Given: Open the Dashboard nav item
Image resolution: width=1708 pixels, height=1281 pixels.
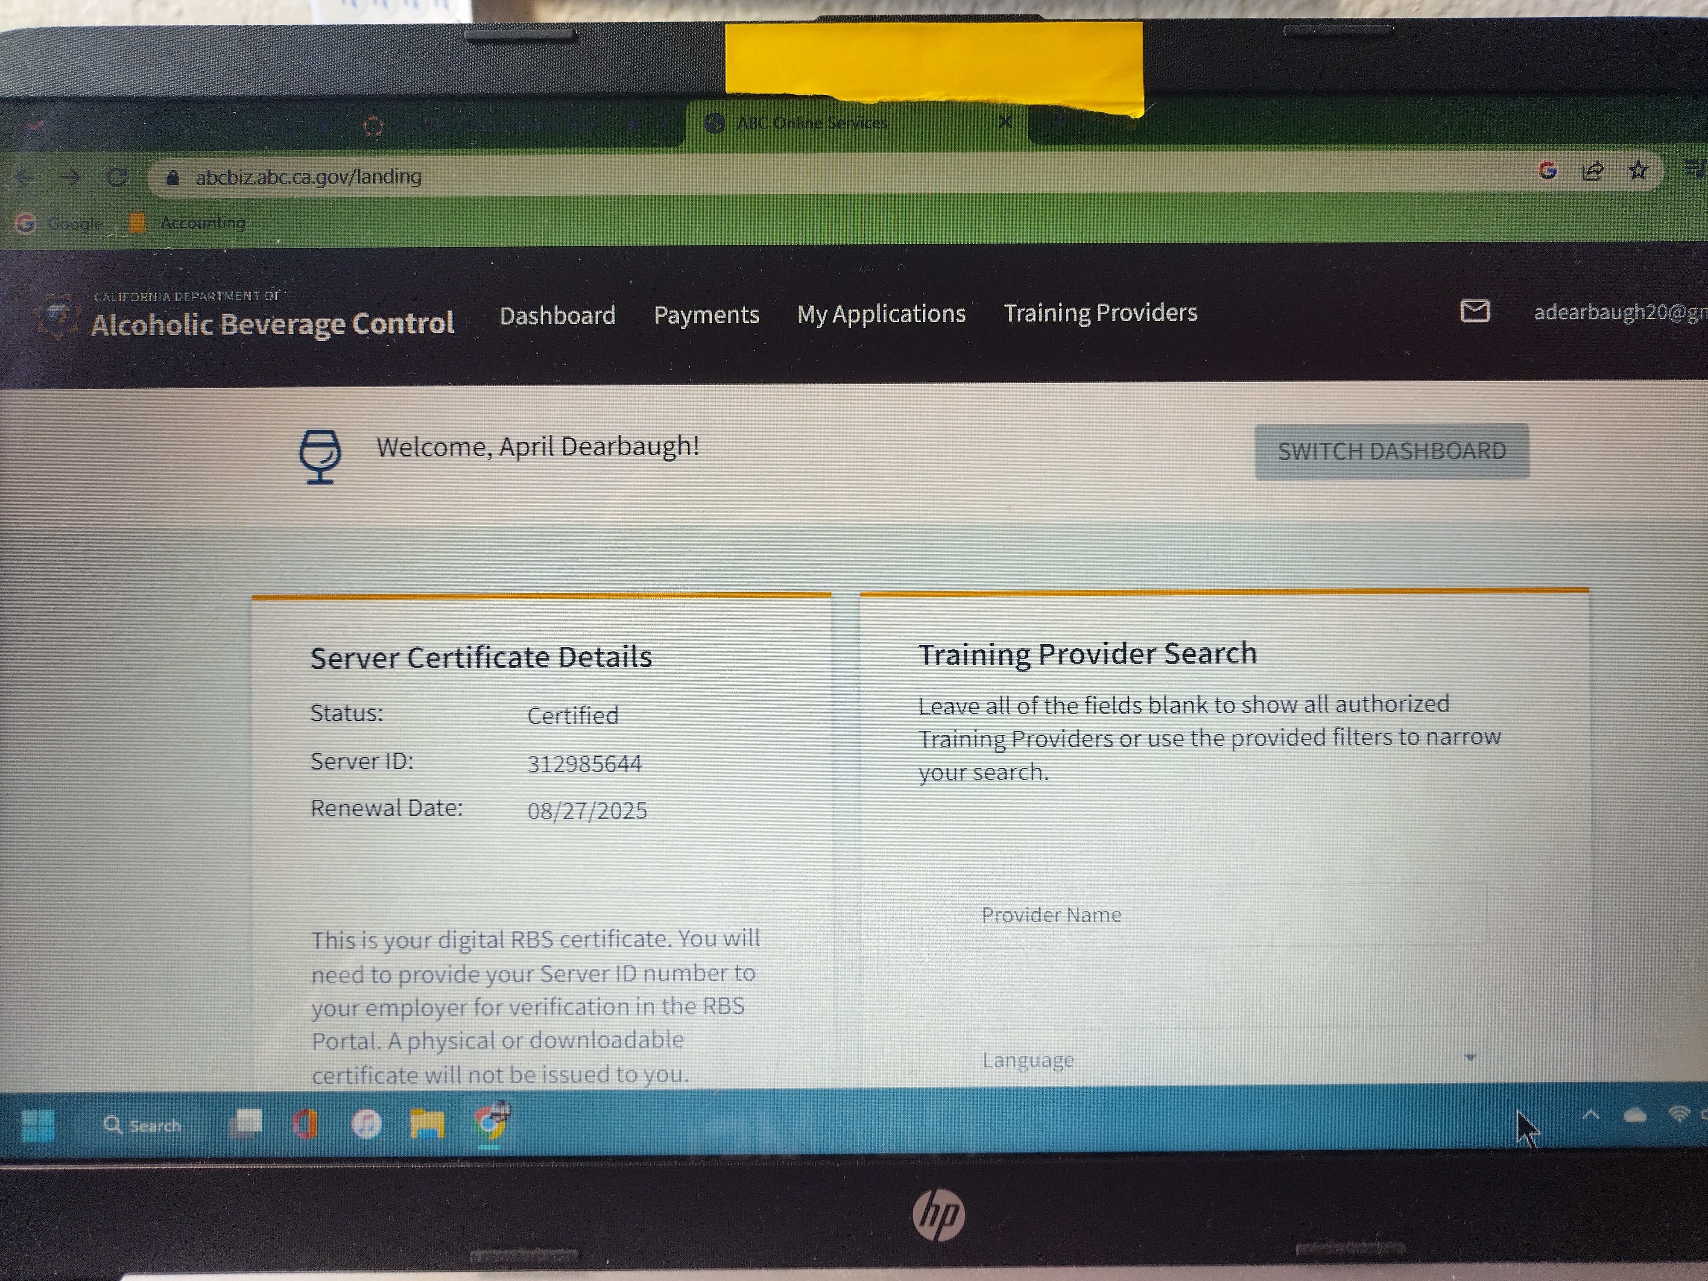Looking at the screenshot, I should pos(557,315).
